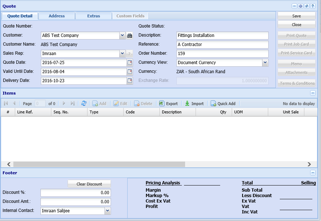Click the items grid horizontal scrollbar
This screenshot has width=321, height=221.
point(99,164)
